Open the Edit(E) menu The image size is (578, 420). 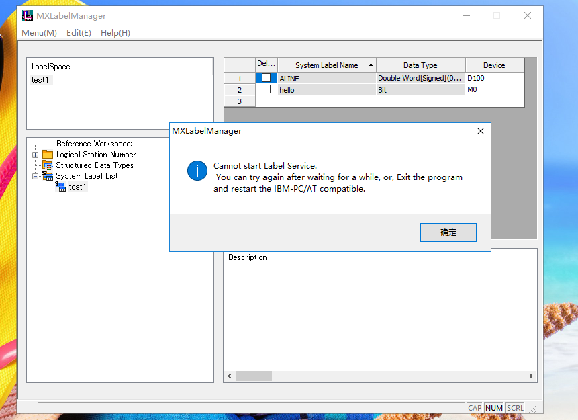pyautogui.click(x=79, y=33)
